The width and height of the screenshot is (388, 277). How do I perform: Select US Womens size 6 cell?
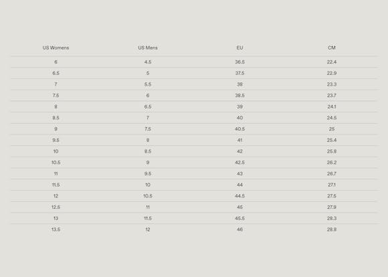[x=56, y=62]
